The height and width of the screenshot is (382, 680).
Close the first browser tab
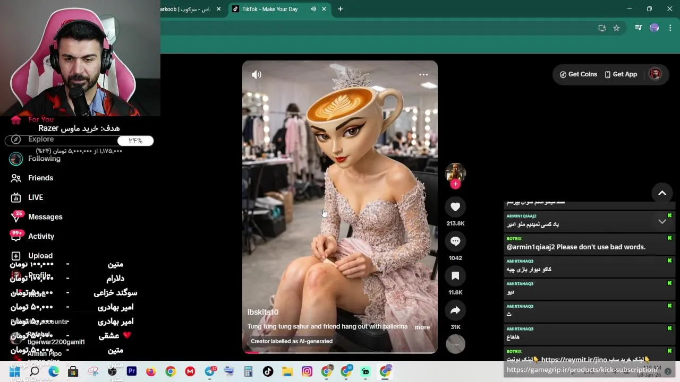pyautogui.click(x=218, y=9)
